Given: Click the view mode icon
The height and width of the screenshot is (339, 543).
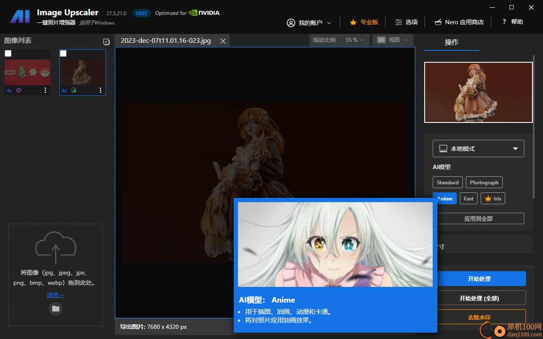Looking at the screenshot, I should tap(381, 40).
